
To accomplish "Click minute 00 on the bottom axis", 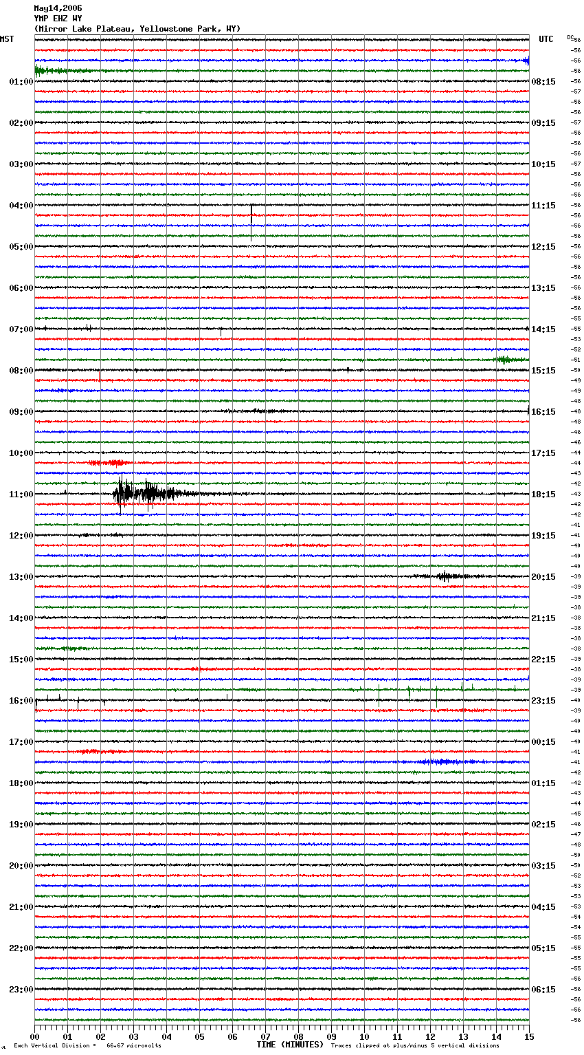I will coord(34,1036).
